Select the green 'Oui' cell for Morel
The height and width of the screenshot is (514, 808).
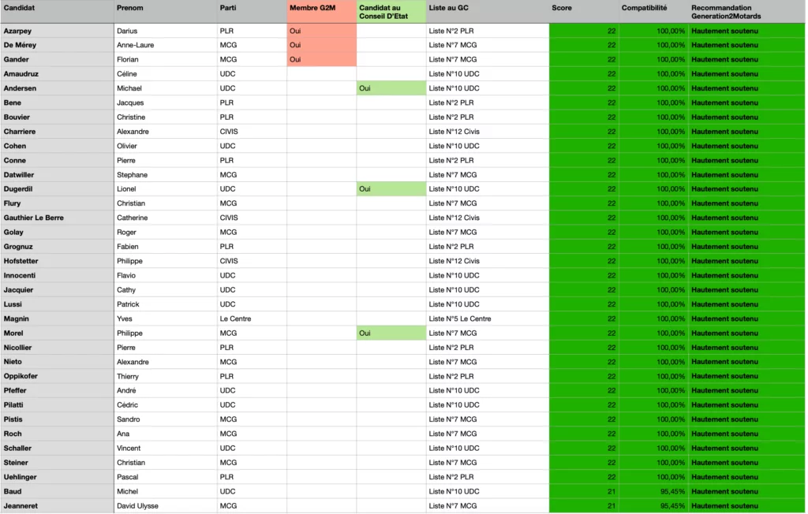[391, 333]
